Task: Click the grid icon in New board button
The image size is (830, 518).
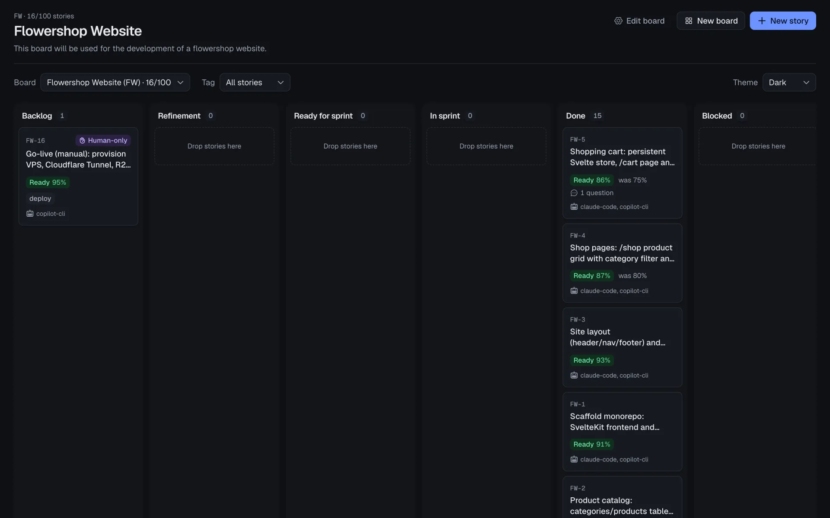Action: (x=689, y=21)
